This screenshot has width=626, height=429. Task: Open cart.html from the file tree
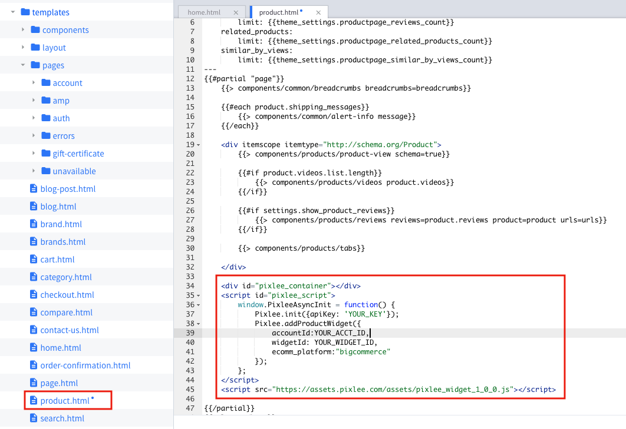pyautogui.click(x=58, y=259)
